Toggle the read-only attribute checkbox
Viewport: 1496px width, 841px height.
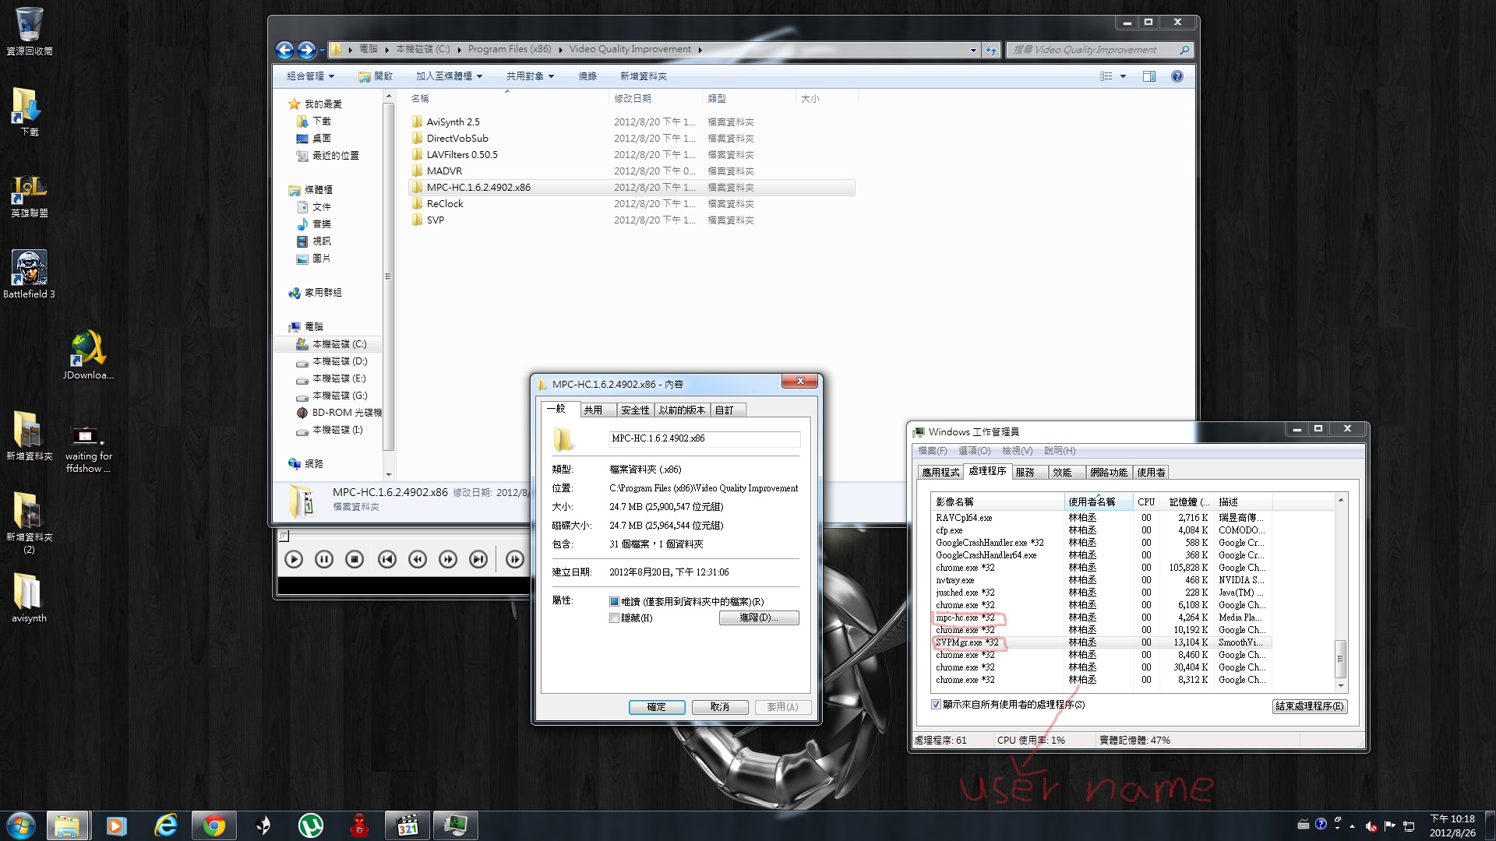pos(614,602)
